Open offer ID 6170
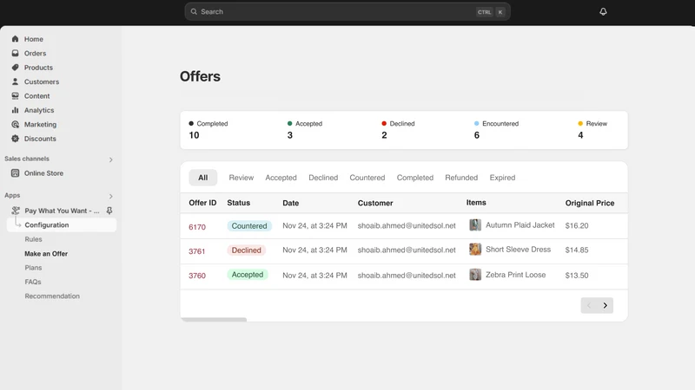The height and width of the screenshot is (390, 695). 197,227
